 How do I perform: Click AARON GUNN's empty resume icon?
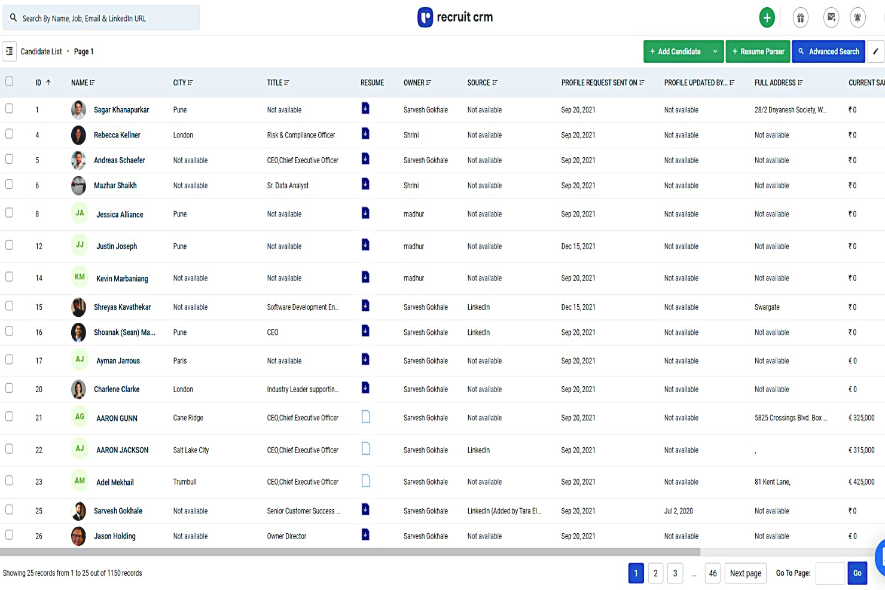(366, 417)
